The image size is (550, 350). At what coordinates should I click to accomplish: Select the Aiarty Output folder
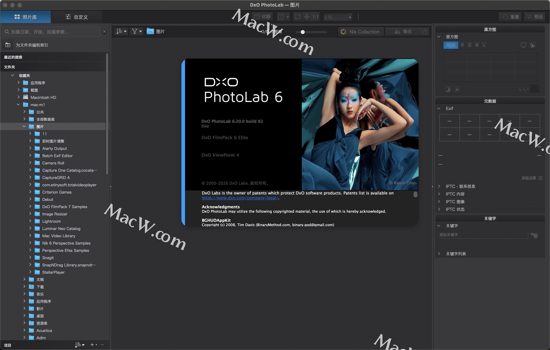tap(54, 148)
